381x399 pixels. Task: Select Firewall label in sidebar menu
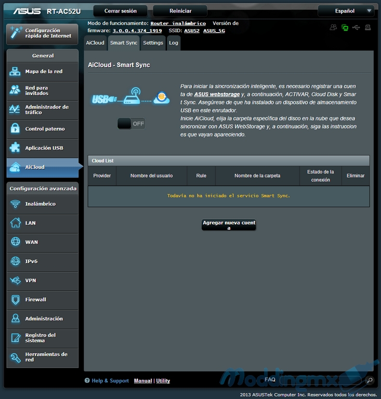(x=36, y=299)
